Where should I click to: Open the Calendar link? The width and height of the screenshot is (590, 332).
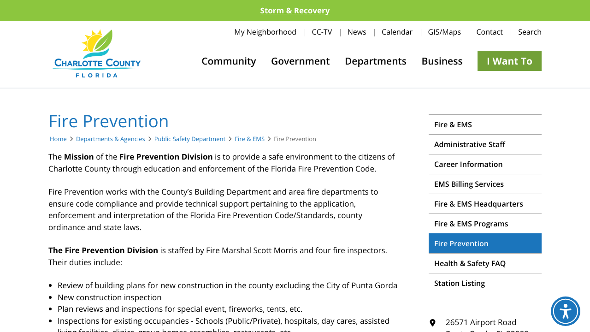397,32
